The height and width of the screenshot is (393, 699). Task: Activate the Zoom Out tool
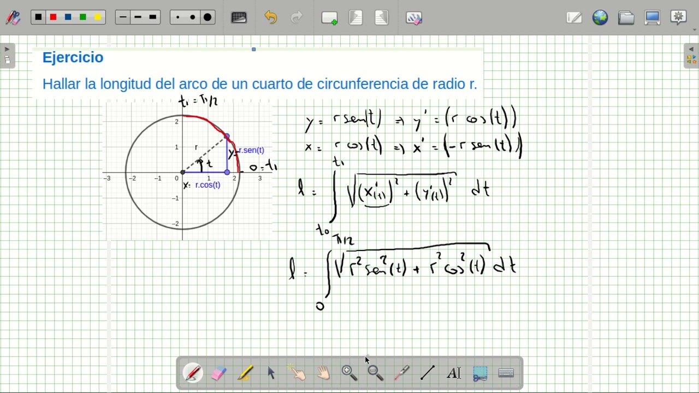376,373
